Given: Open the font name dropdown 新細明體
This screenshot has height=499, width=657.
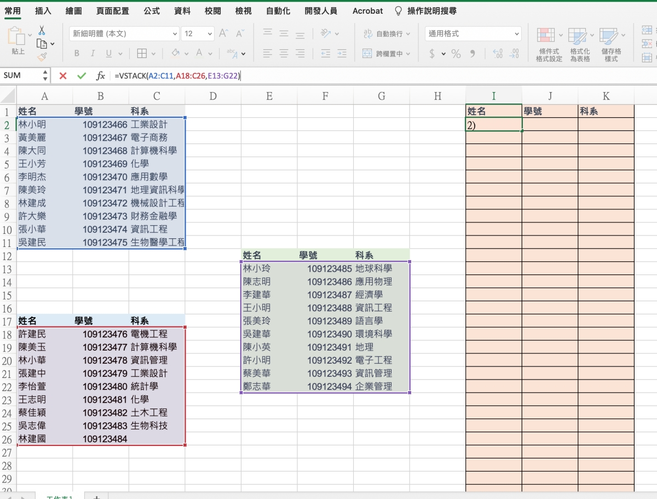Looking at the screenshot, I should (124, 34).
